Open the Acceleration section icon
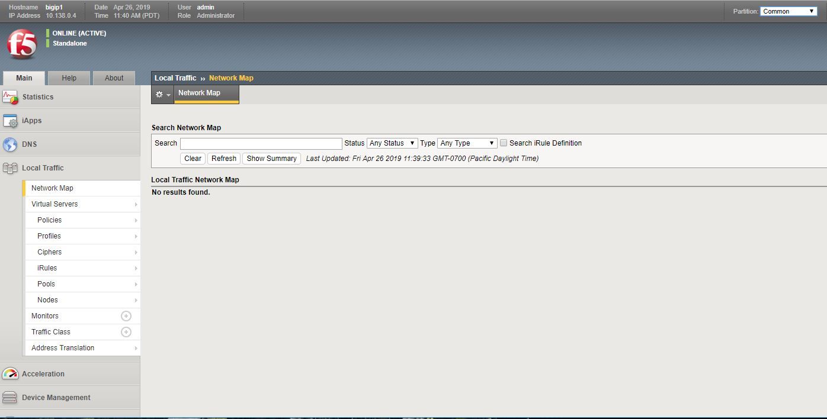 point(10,373)
